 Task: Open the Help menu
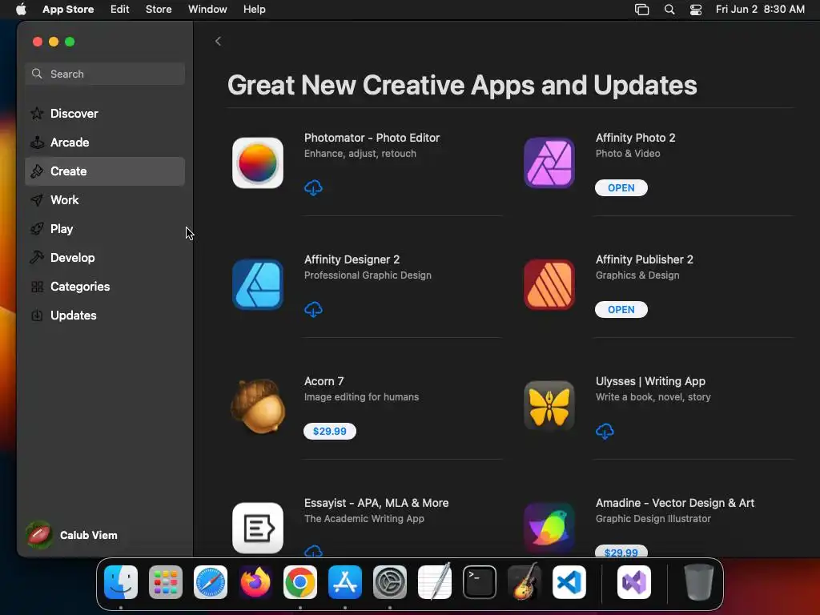pyautogui.click(x=254, y=9)
